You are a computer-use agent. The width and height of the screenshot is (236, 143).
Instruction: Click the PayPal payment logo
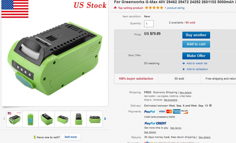pyautogui.click(x=150, y=112)
